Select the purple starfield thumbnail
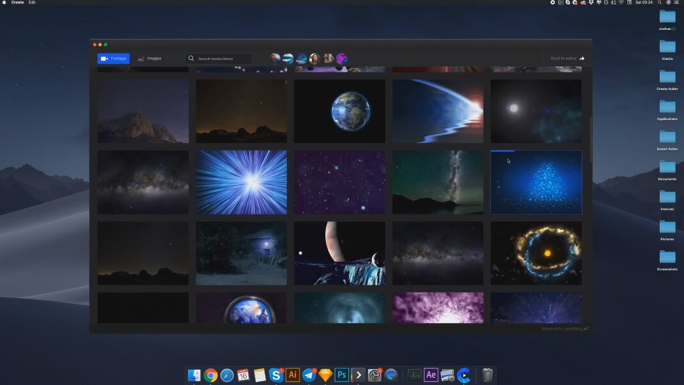The image size is (684, 385). 339,182
